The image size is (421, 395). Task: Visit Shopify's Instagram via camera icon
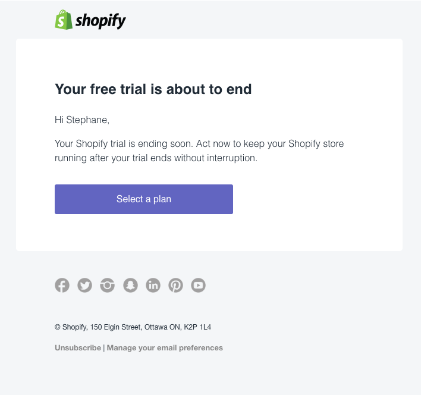point(108,286)
